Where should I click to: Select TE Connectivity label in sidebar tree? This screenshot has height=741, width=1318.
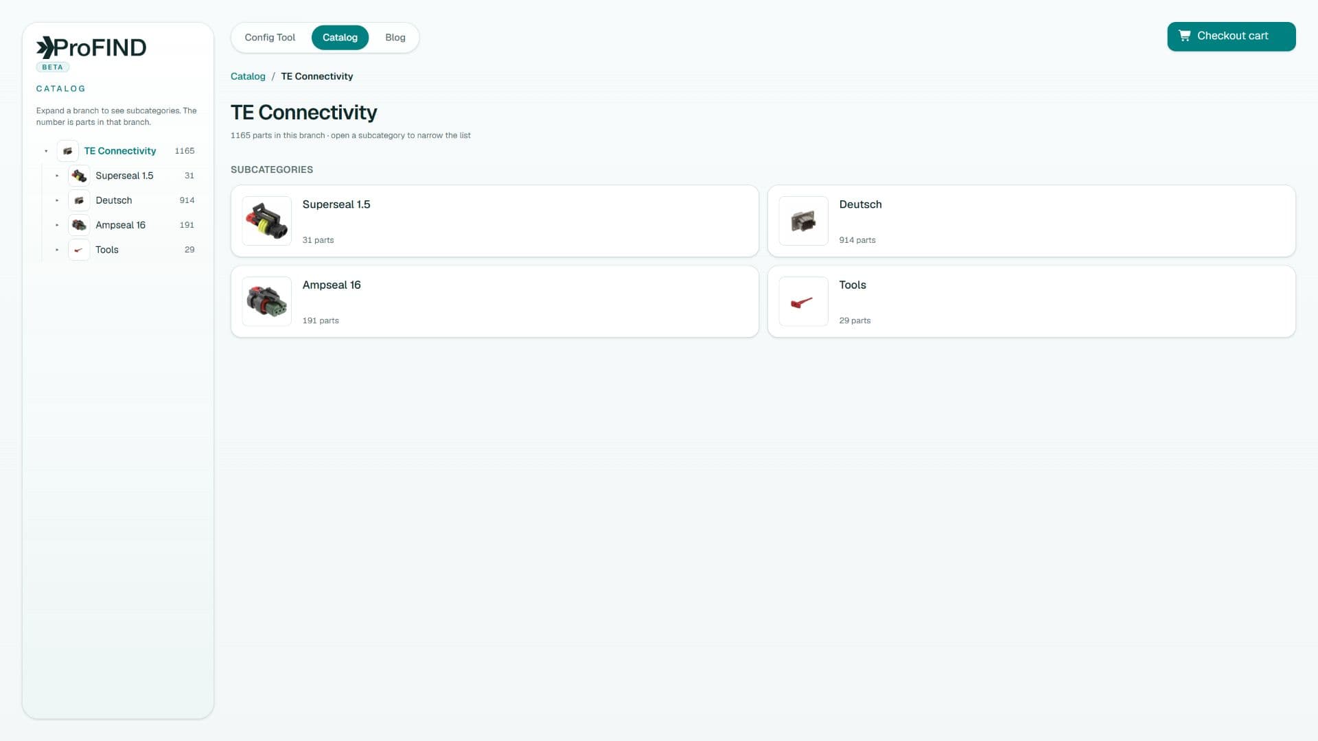pos(120,151)
